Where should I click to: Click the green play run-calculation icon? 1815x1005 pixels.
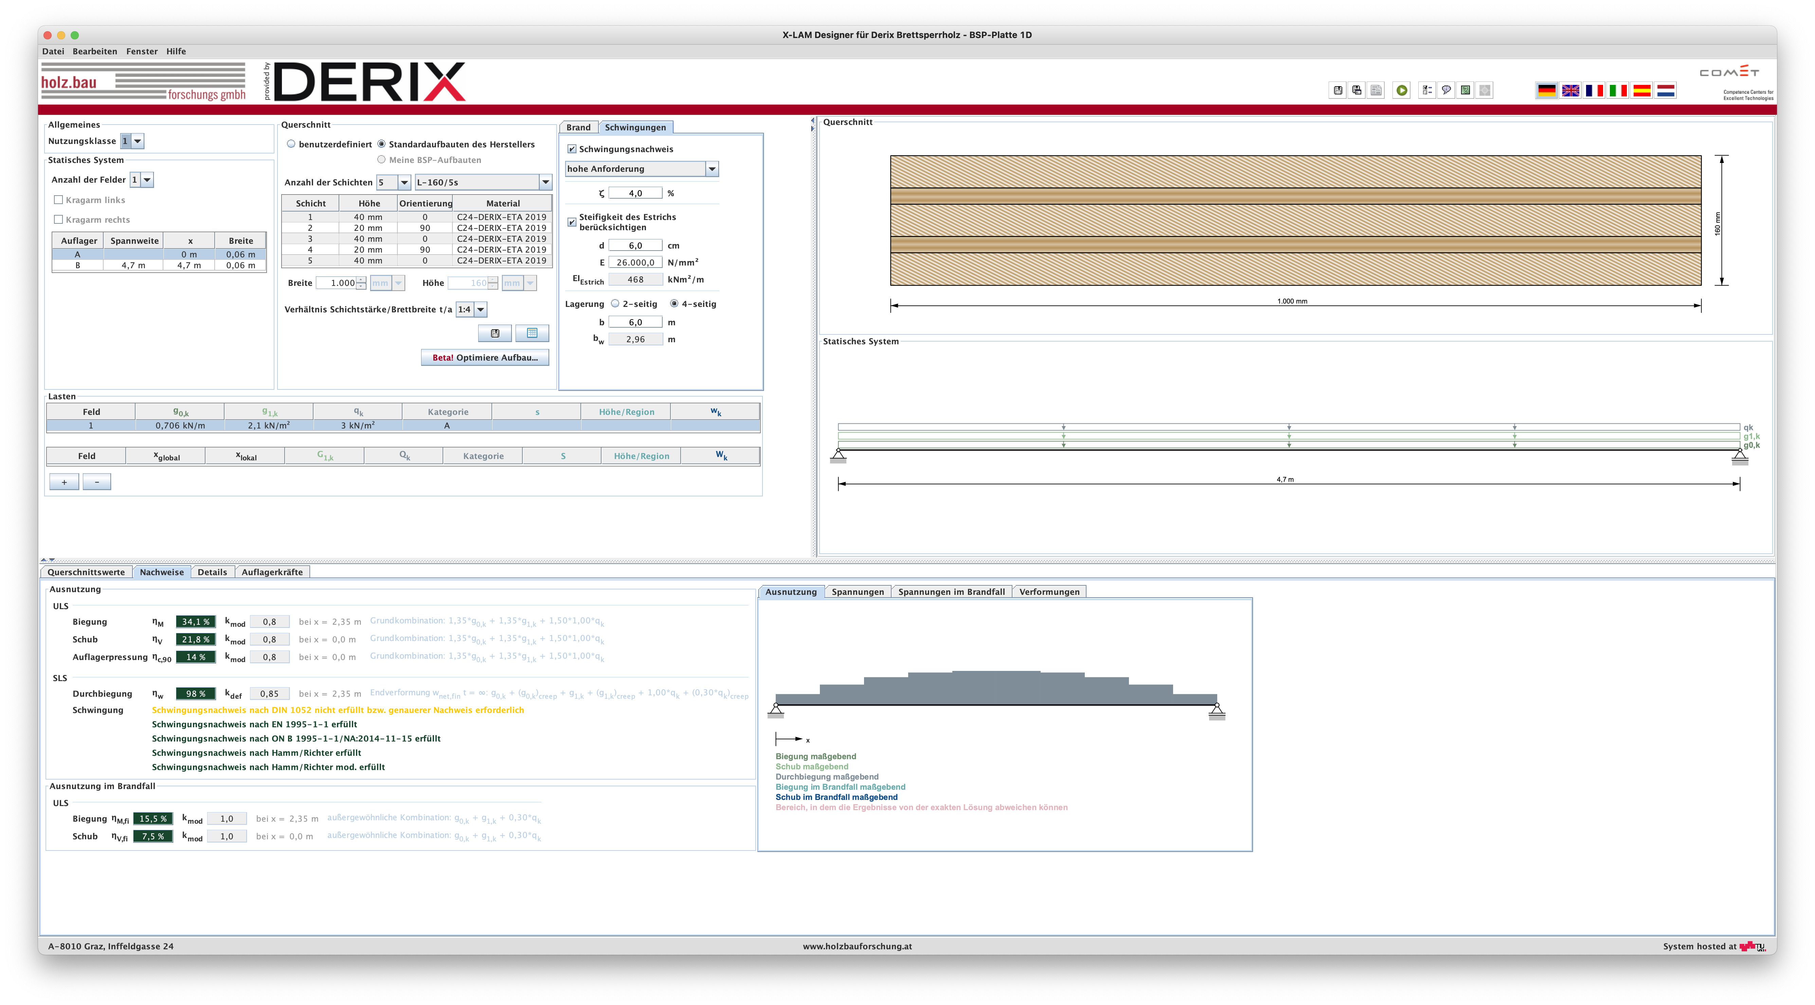tap(1401, 90)
